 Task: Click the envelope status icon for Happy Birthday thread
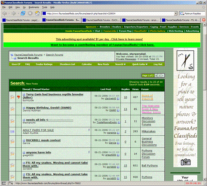tap(12, 109)
